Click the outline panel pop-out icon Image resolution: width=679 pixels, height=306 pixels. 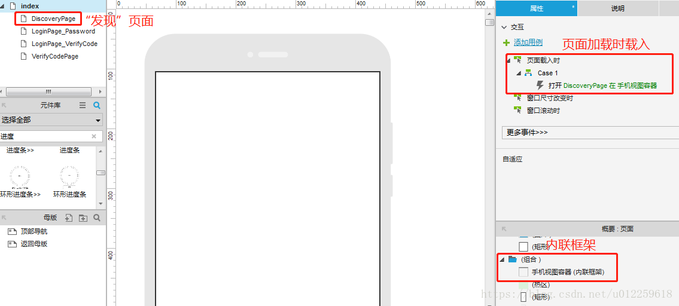pos(503,229)
